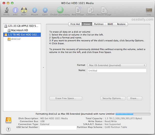The width and height of the screenshot is (155, 135).
Task: Create a New Image from toolbar
Action: [78, 10]
